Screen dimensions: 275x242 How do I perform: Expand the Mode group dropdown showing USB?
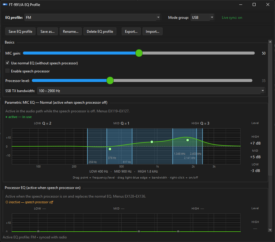[x=203, y=18]
